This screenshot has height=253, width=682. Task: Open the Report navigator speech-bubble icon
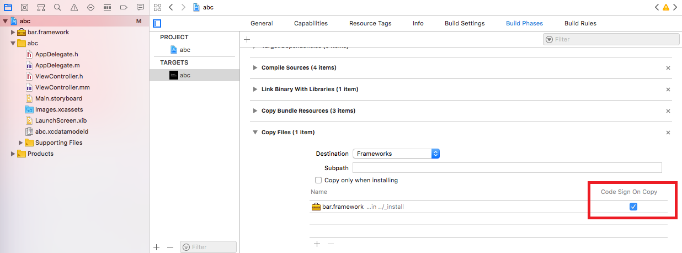click(x=141, y=7)
